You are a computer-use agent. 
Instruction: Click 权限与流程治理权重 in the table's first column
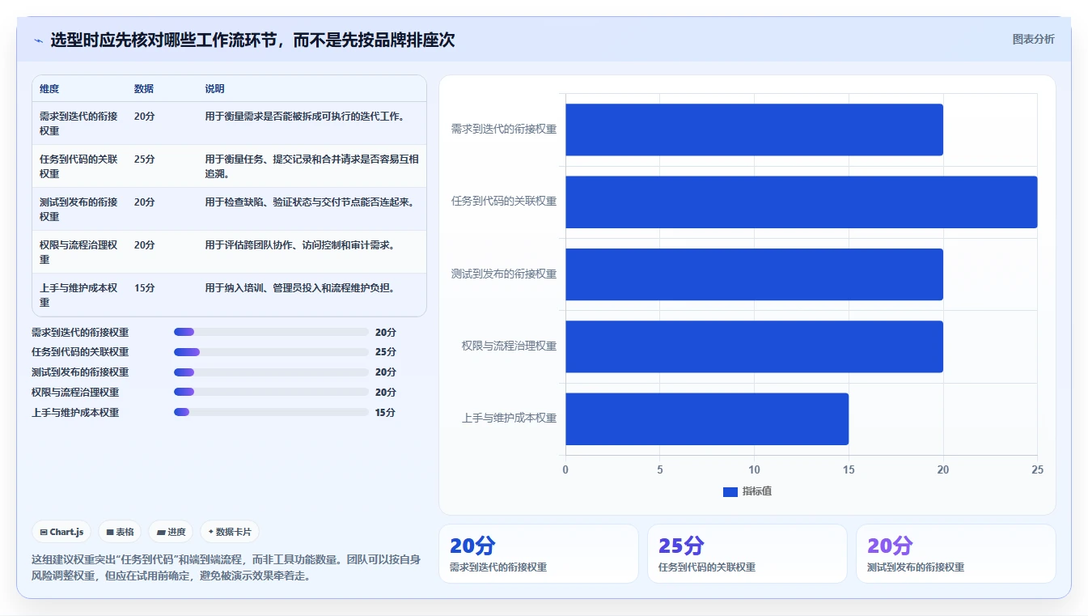tap(78, 252)
